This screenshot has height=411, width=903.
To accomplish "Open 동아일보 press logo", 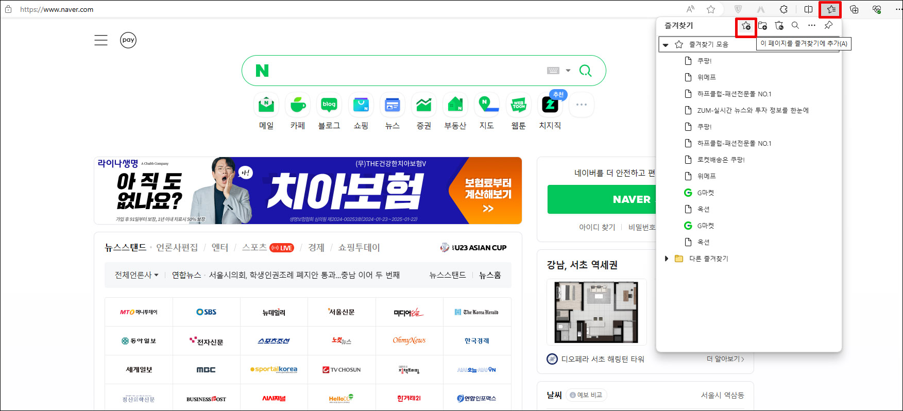I will point(139,341).
